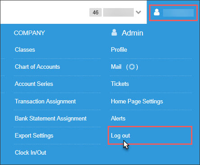Go to Transaction Assignment

click(x=45, y=102)
